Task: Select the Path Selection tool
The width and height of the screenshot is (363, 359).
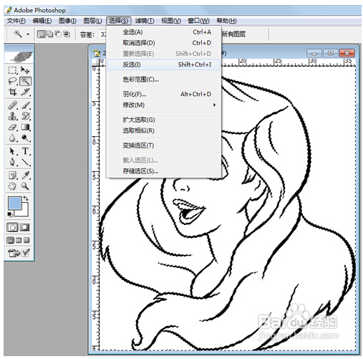Action: click(x=12, y=151)
